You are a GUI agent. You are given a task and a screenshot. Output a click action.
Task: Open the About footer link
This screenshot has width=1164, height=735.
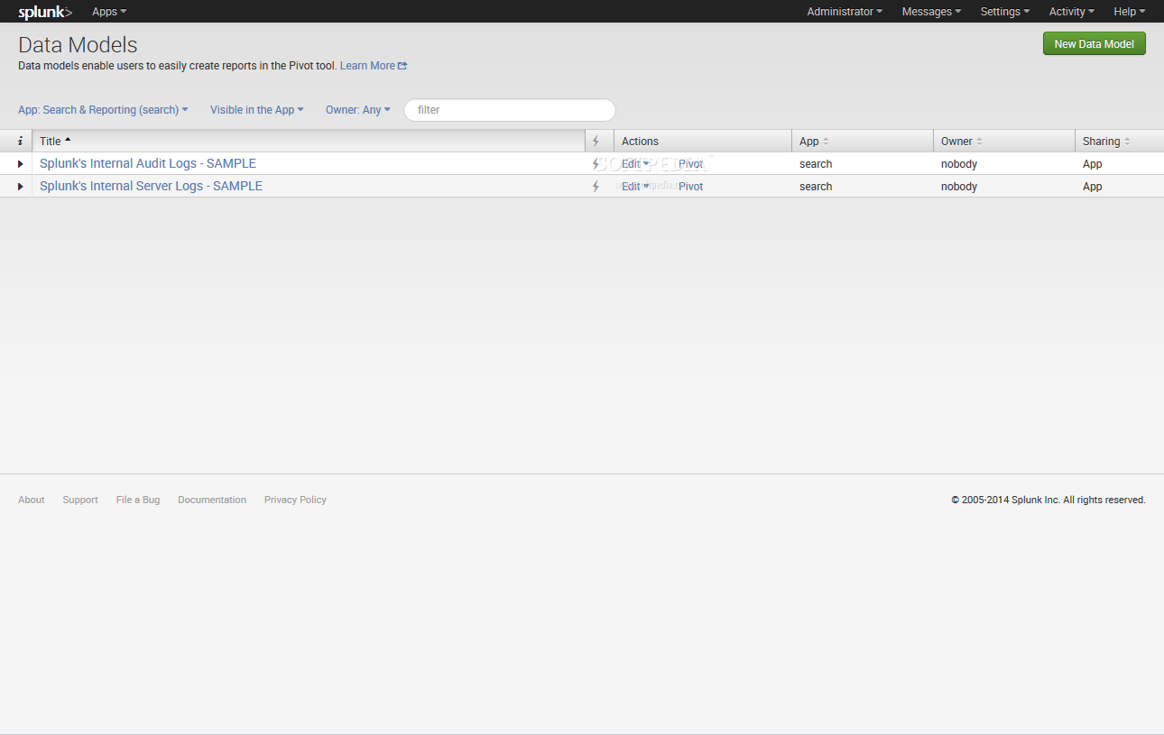click(31, 500)
